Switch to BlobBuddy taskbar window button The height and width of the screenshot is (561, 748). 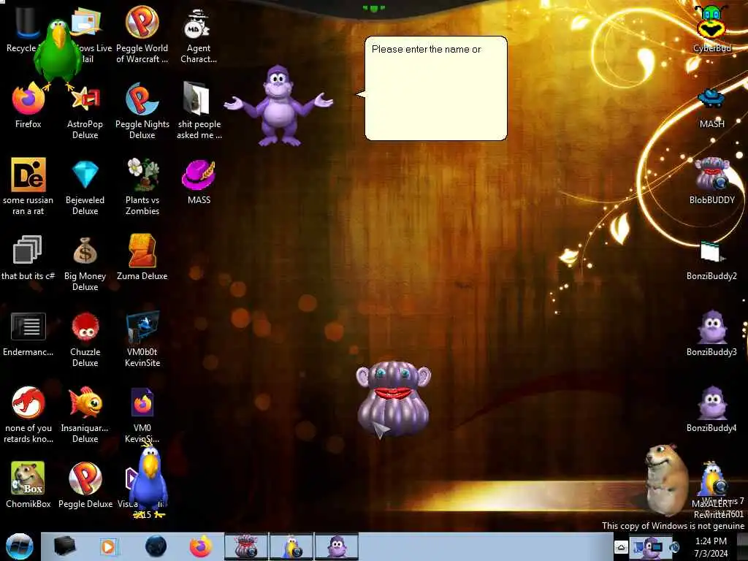(x=245, y=546)
